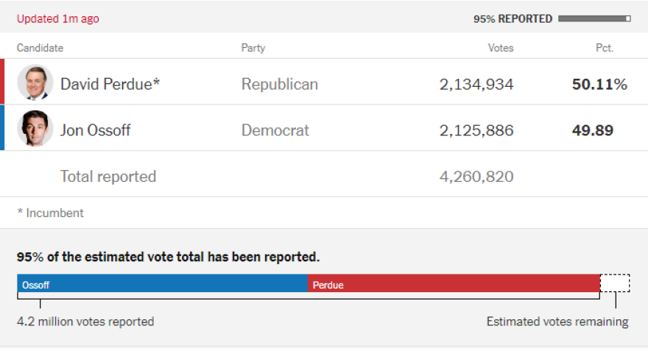Click the red Republican color marker beside Perdue
Viewport: 648px width, 351px height.
2,82
